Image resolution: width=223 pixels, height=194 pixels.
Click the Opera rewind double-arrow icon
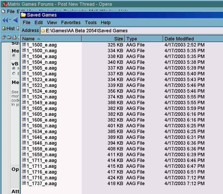(5, 20)
